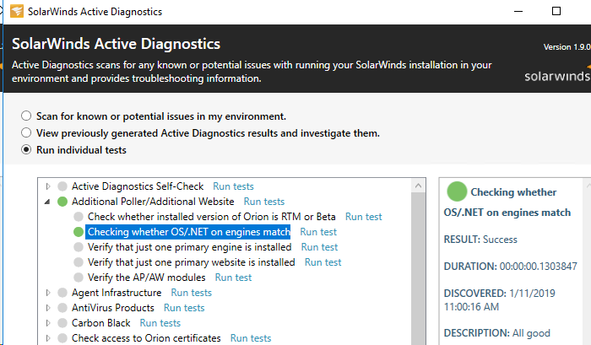Expand the Active Diagnostics Self-Check node
The image size is (591, 345).
point(48,186)
